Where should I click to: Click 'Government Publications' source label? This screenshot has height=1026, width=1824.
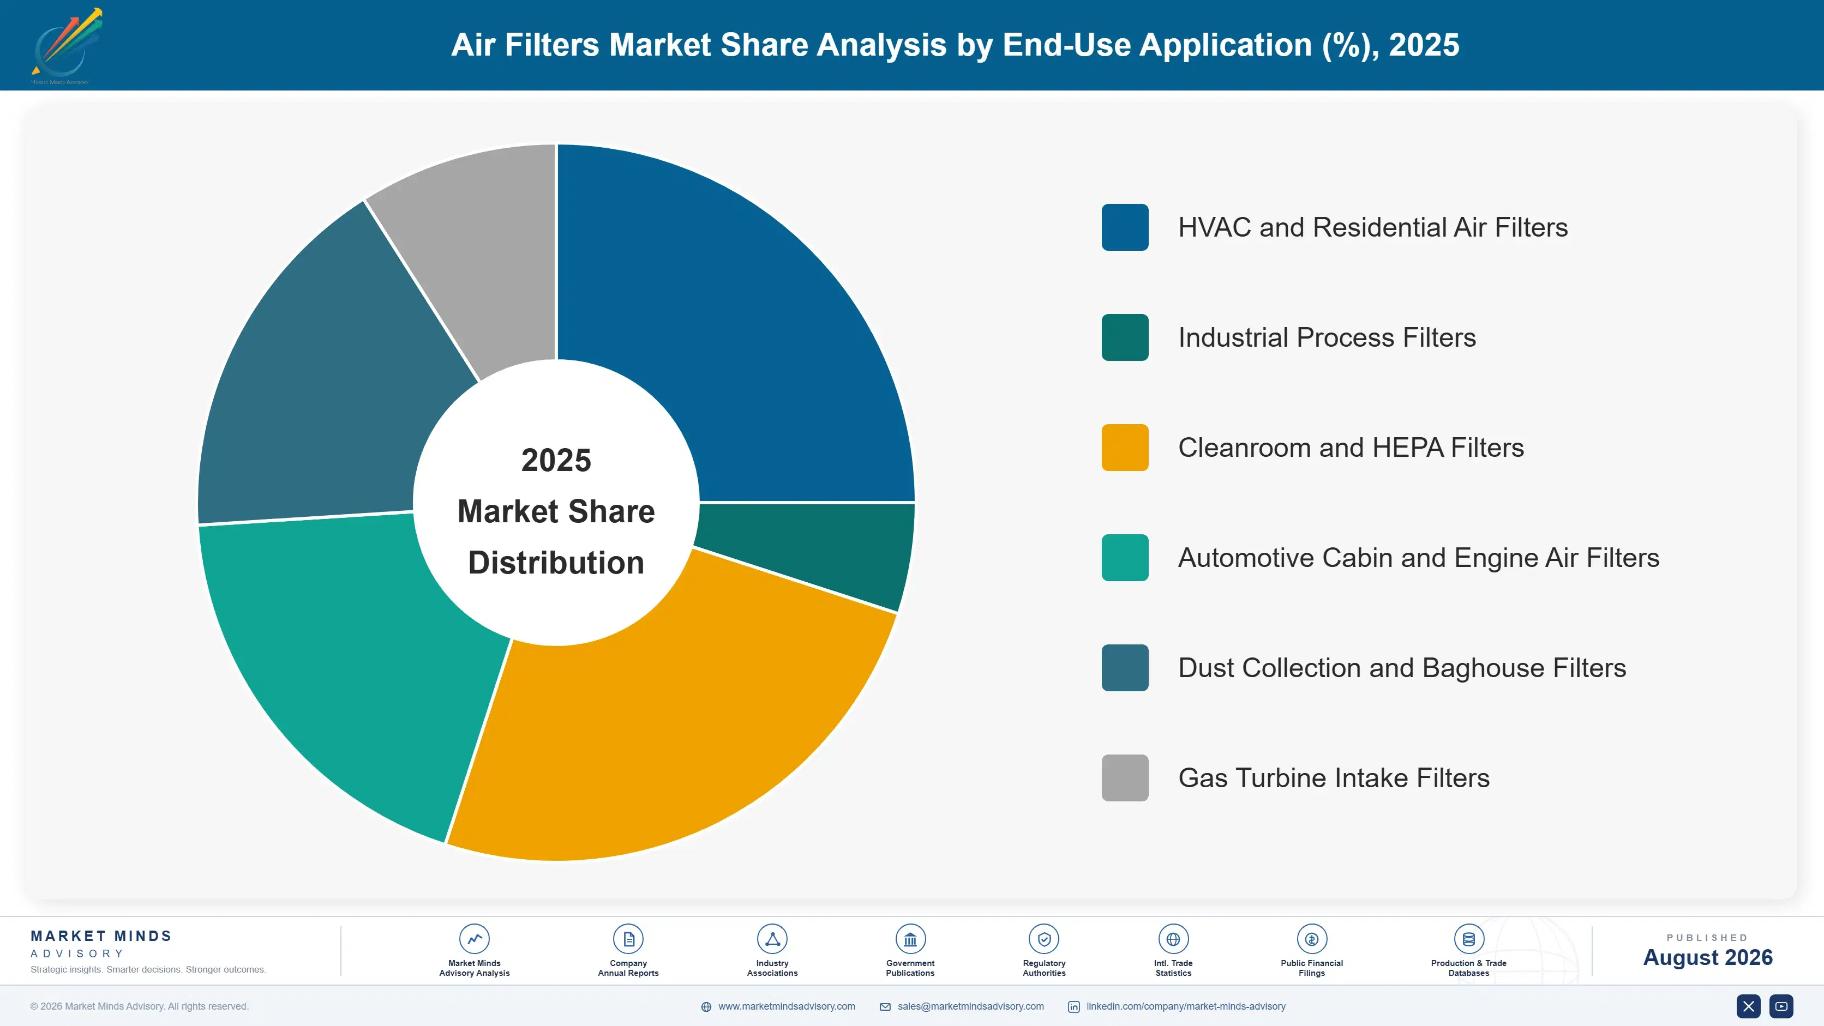[910, 968]
